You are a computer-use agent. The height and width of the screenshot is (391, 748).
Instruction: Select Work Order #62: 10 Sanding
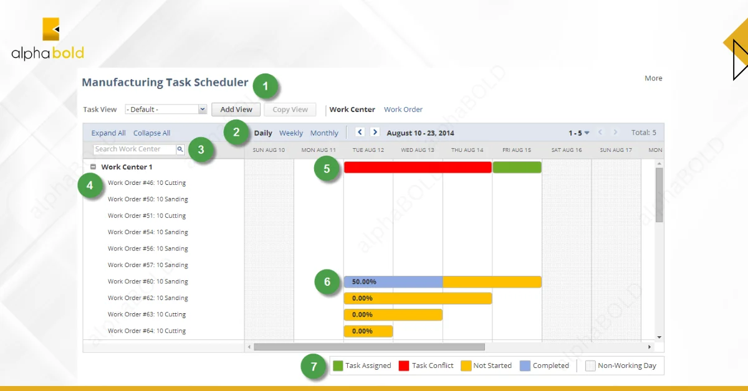coord(148,298)
